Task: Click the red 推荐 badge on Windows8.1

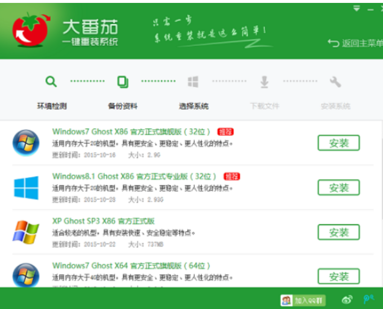Action: (x=232, y=177)
